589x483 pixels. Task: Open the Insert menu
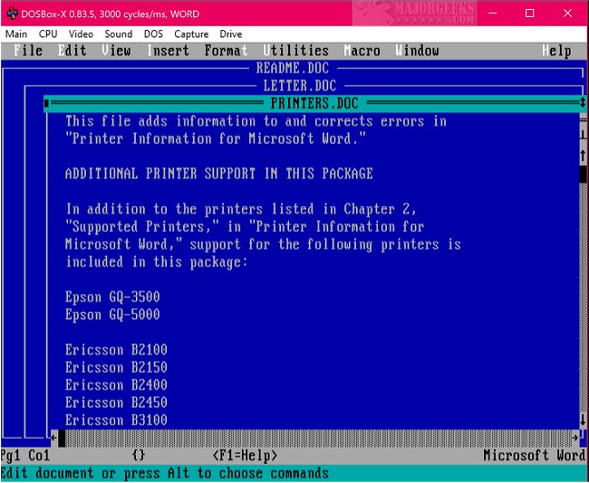(x=169, y=51)
